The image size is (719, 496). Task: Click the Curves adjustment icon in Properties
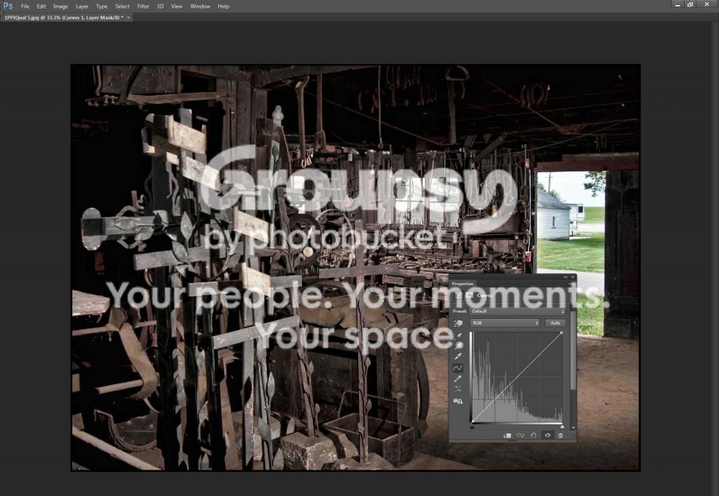point(458,296)
